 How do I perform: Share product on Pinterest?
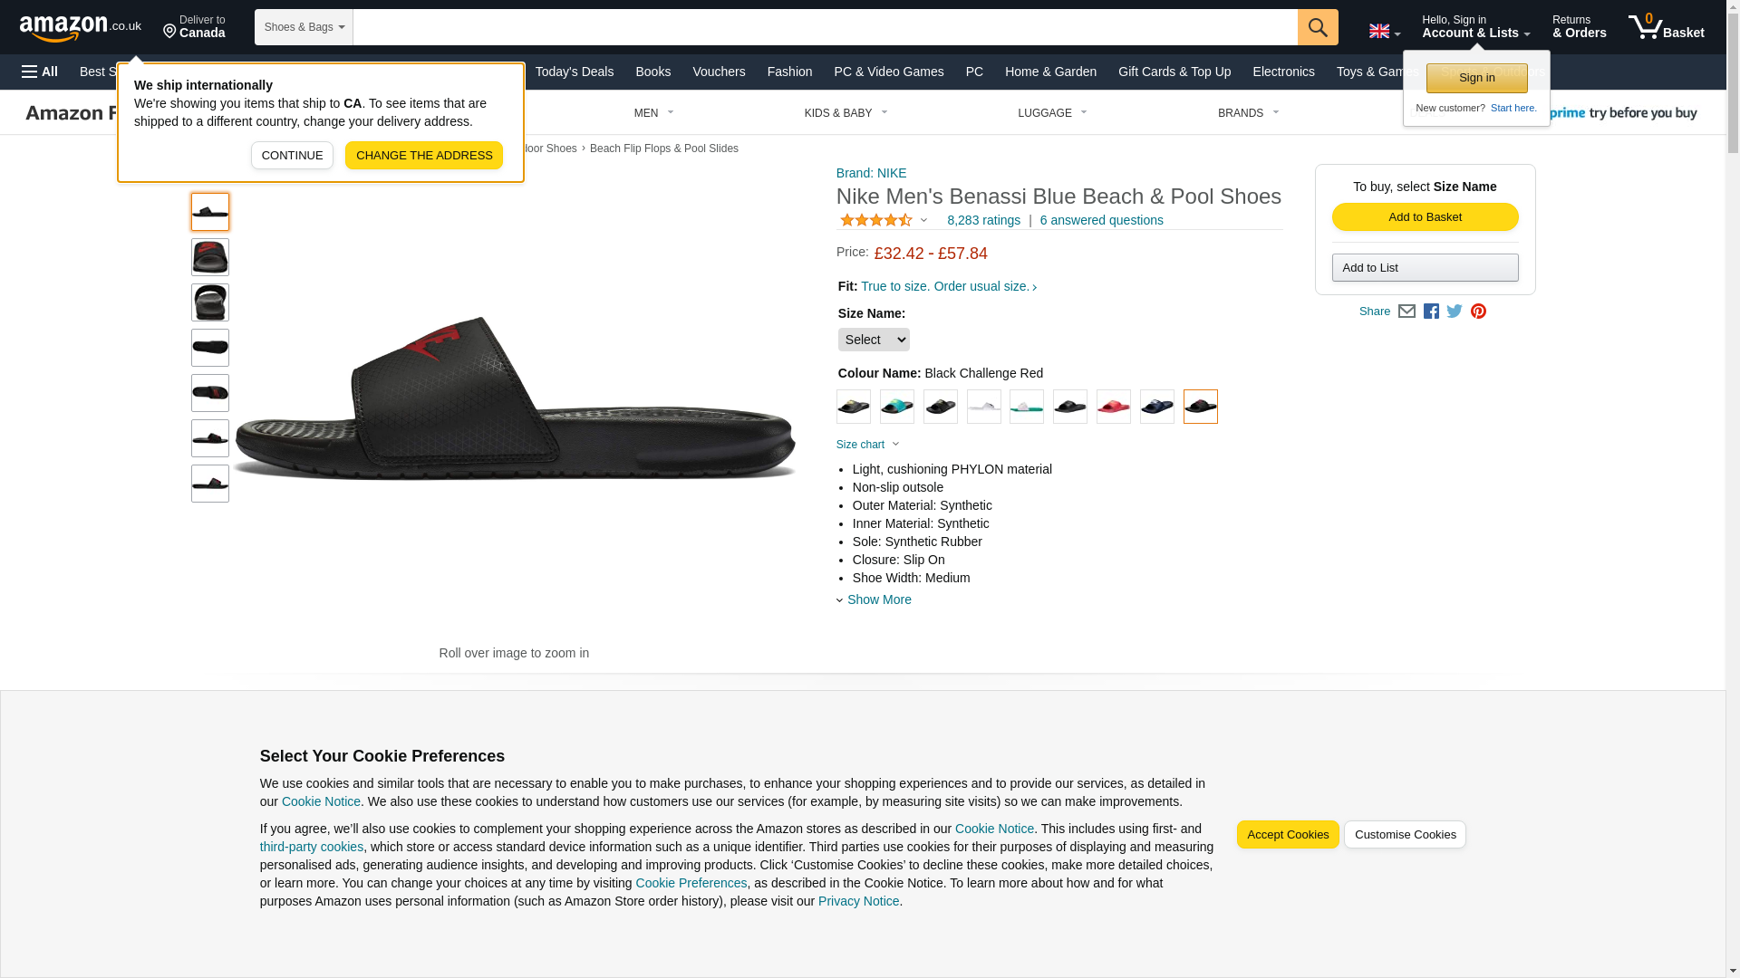[x=1478, y=312]
